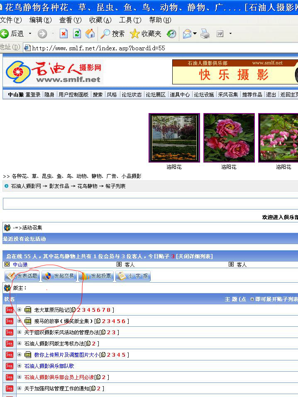Open 论坛状态 in the forum nav
298x397 pixels.
(x=132, y=95)
